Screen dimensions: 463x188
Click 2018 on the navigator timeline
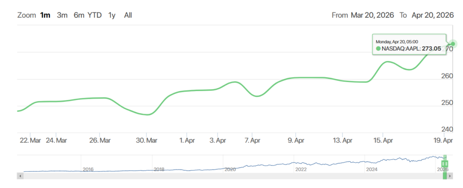(x=159, y=169)
